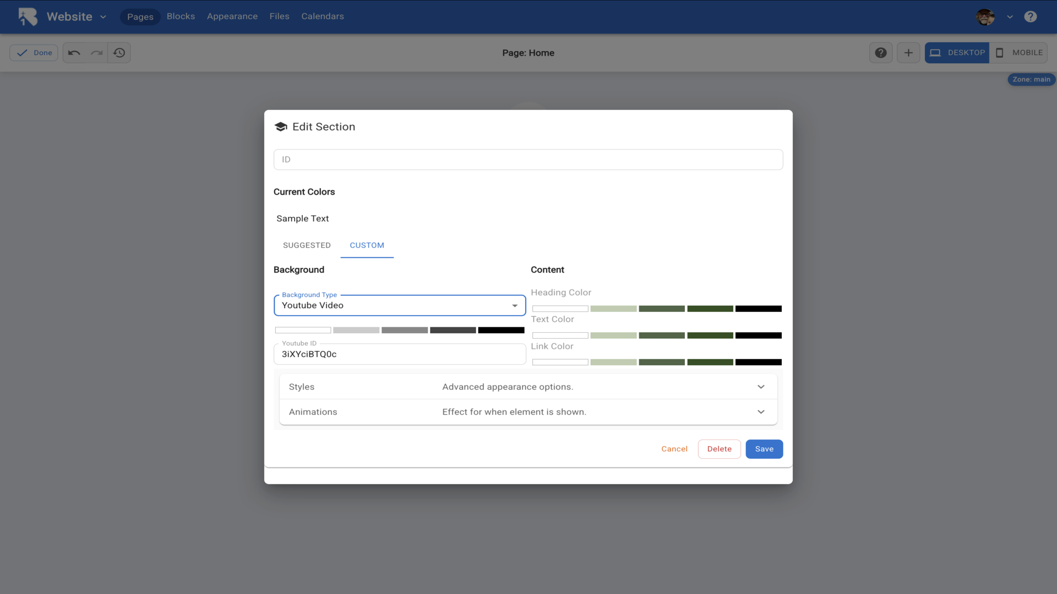1057x594 pixels.
Task: Open the Appearance menu
Action: click(x=232, y=16)
